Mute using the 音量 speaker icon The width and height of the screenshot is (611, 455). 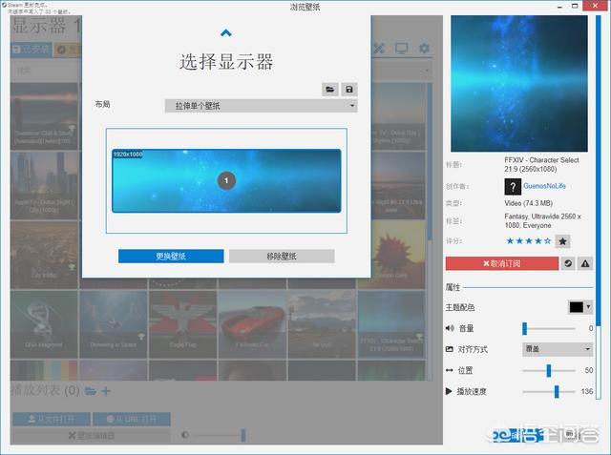[x=450, y=328]
